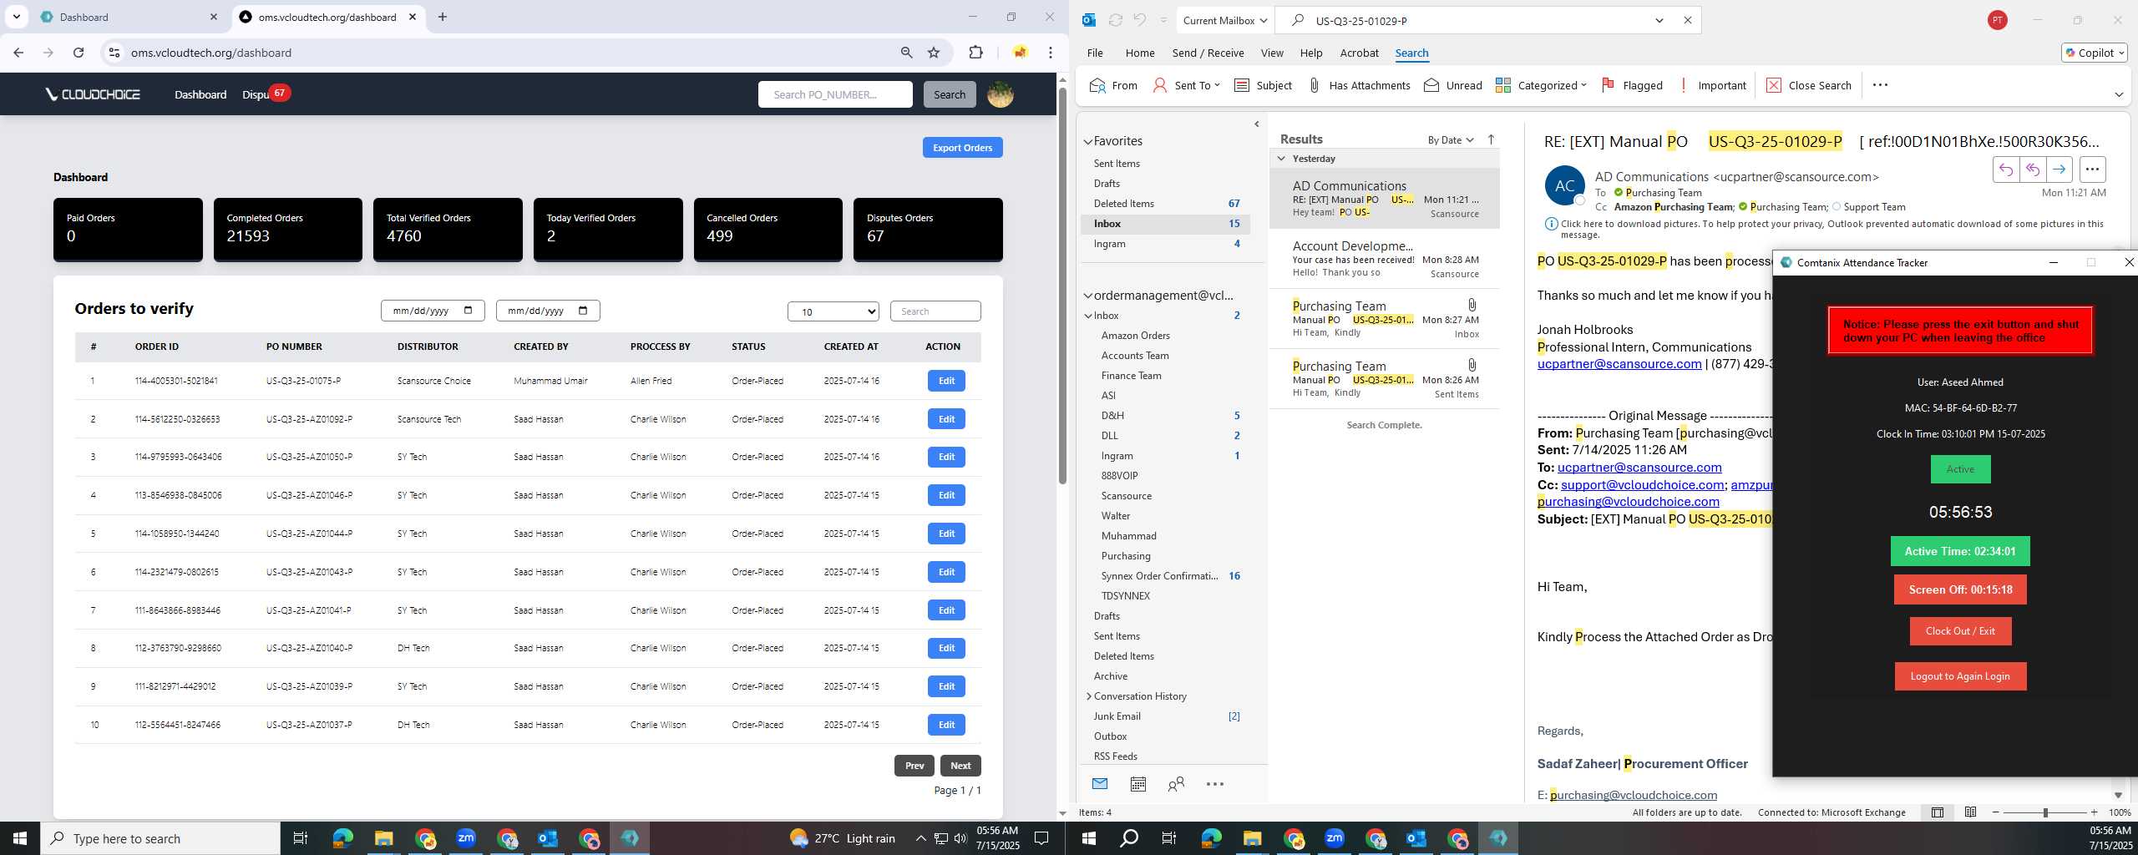Click Forward arrow on email
The image size is (2138, 855).
[x=2059, y=169]
